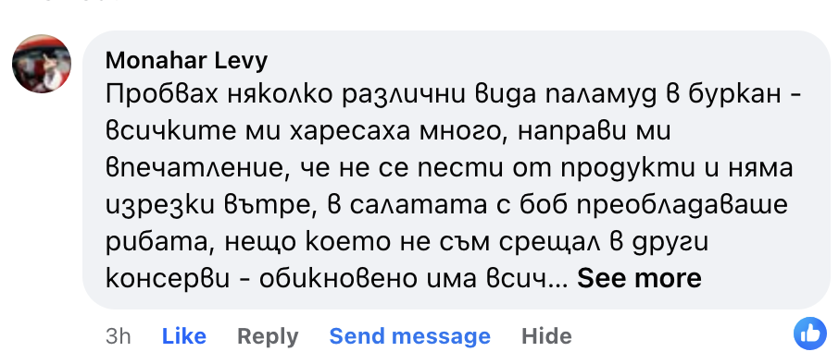Viewport: 839px width, 364px height.
Task: Open the 3h timestamp permalink
Action: (x=119, y=336)
